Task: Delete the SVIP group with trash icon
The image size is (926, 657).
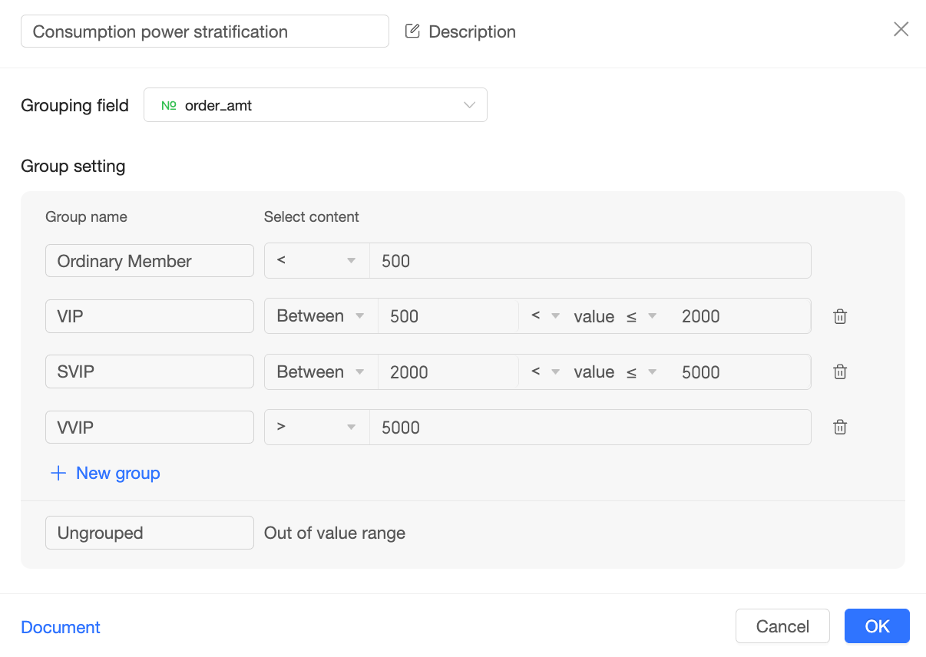Action: 840,371
